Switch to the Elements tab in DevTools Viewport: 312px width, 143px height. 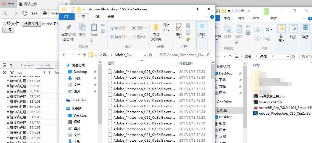pos(28,65)
